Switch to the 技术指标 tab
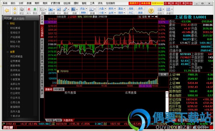215x131 pixels. point(19,19)
